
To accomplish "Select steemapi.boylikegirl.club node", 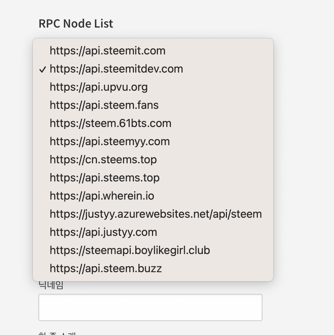I will point(130,251).
